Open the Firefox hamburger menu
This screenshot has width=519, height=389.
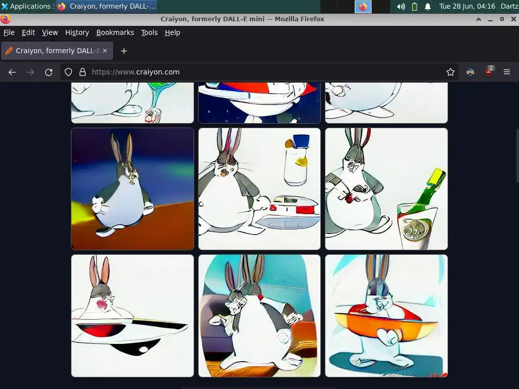pos(507,72)
